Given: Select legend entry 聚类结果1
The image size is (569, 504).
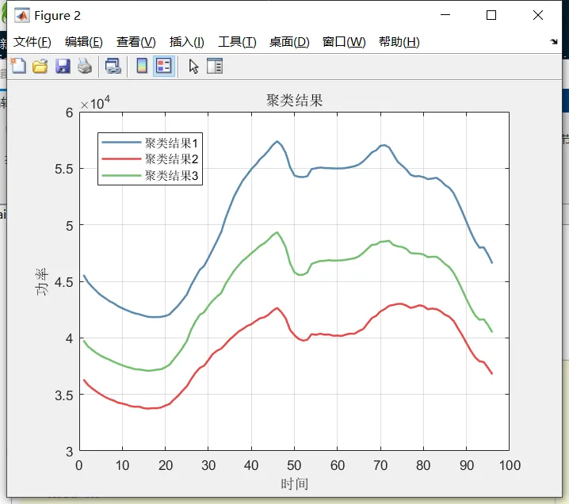Looking at the screenshot, I should pos(171,143).
